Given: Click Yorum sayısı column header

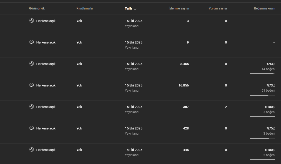Looking at the screenshot, I should pos(217,8).
